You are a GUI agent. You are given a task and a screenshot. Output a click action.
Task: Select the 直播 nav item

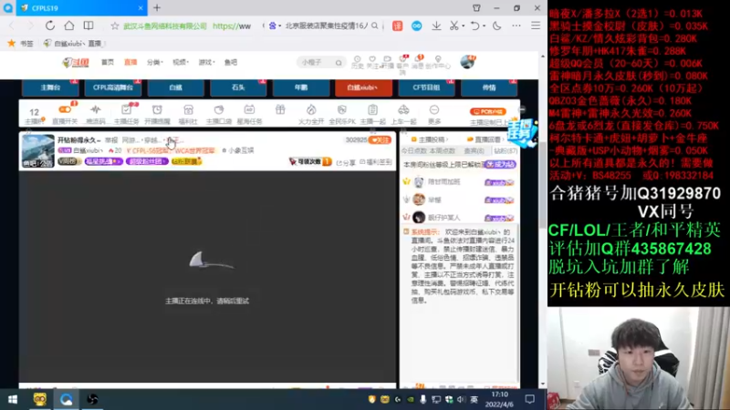pyautogui.click(x=130, y=62)
